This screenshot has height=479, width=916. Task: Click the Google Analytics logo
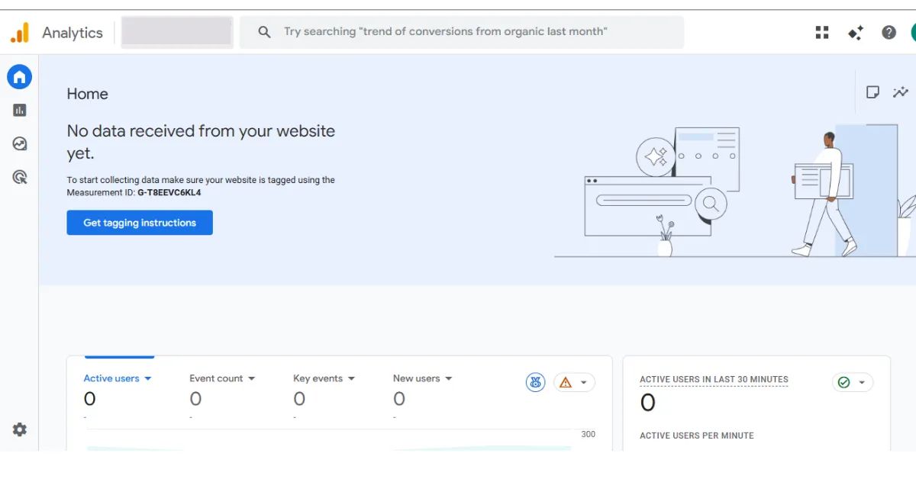[x=19, y=32]
